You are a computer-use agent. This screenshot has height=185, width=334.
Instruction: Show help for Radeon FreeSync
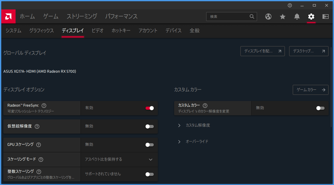[x=44, y=105]
